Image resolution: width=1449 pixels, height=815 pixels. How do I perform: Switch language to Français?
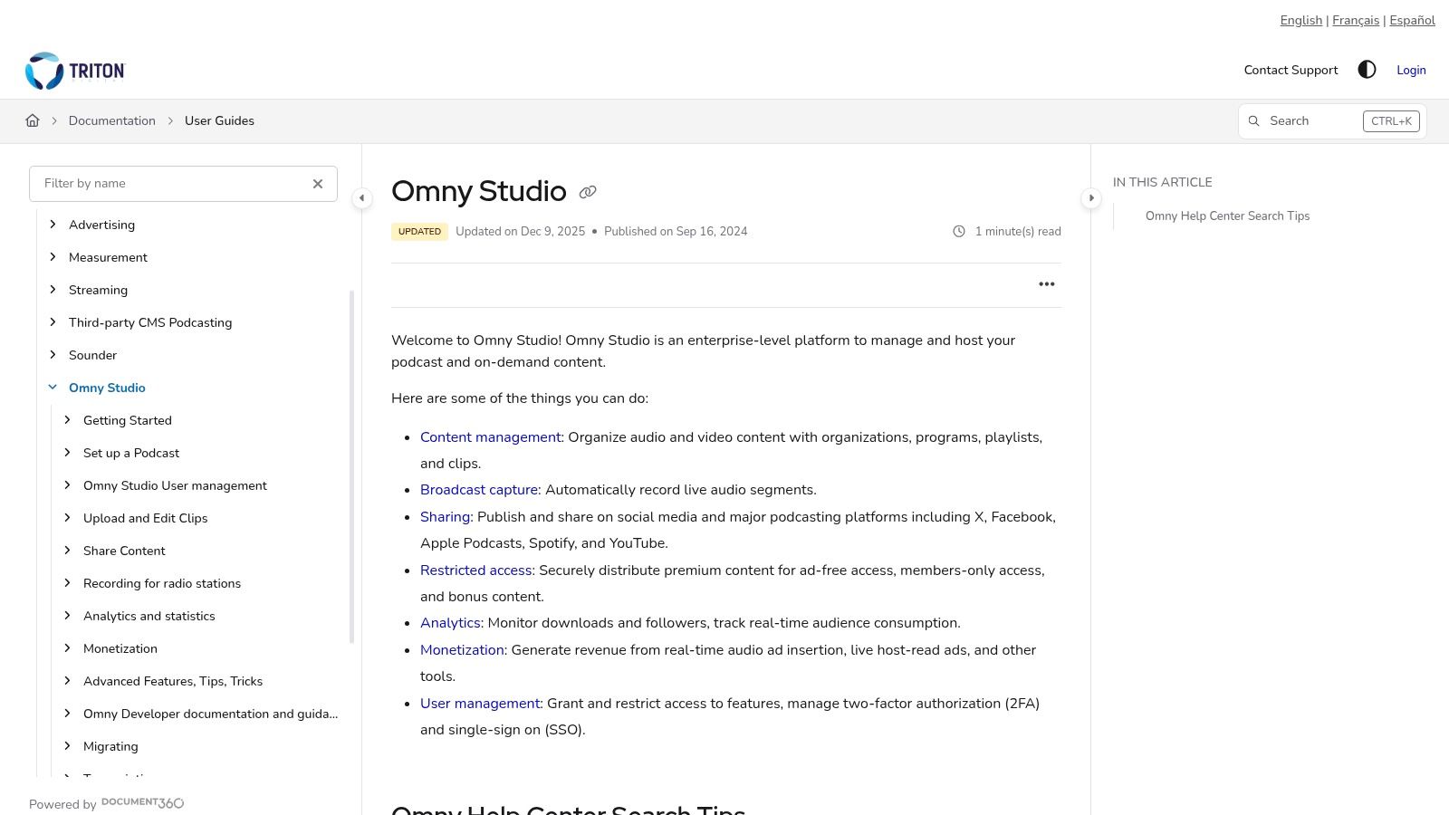click(1356, 20)
